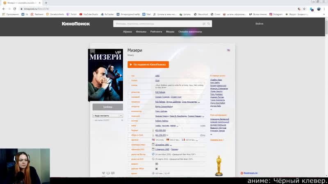The image size is (328, 184).
Task: Open the RuTracker bookmark
Action: pyautogui.click(x=107, y=14)
